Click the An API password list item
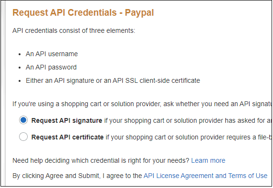 (x=51, y=68)
